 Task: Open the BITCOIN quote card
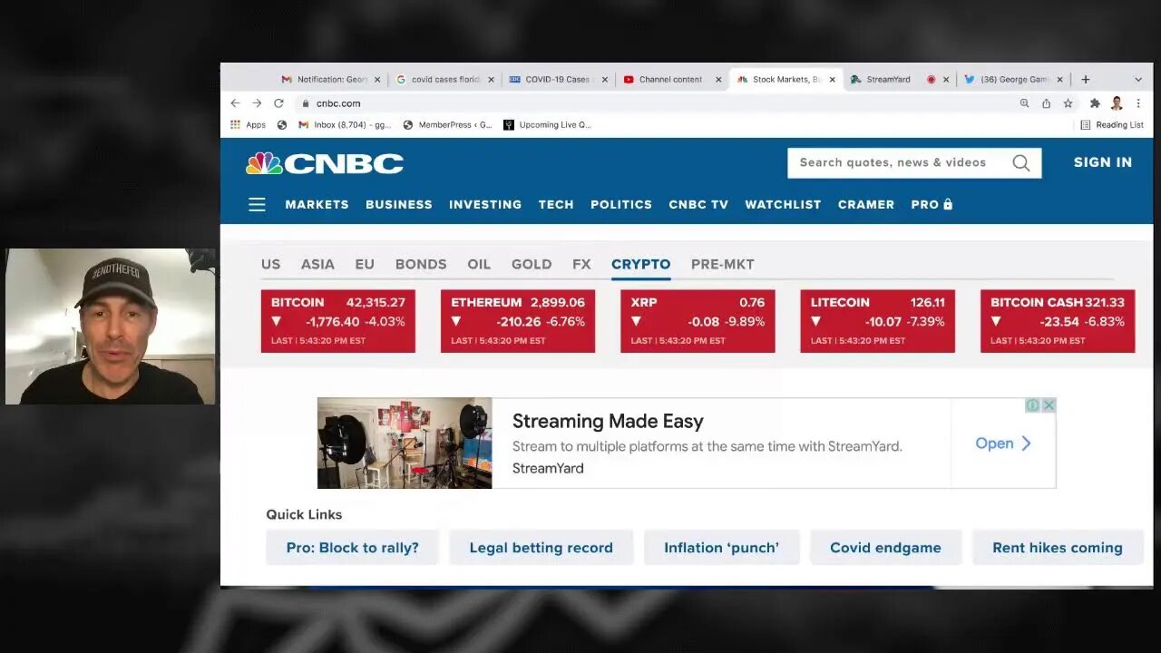(338, 321)
